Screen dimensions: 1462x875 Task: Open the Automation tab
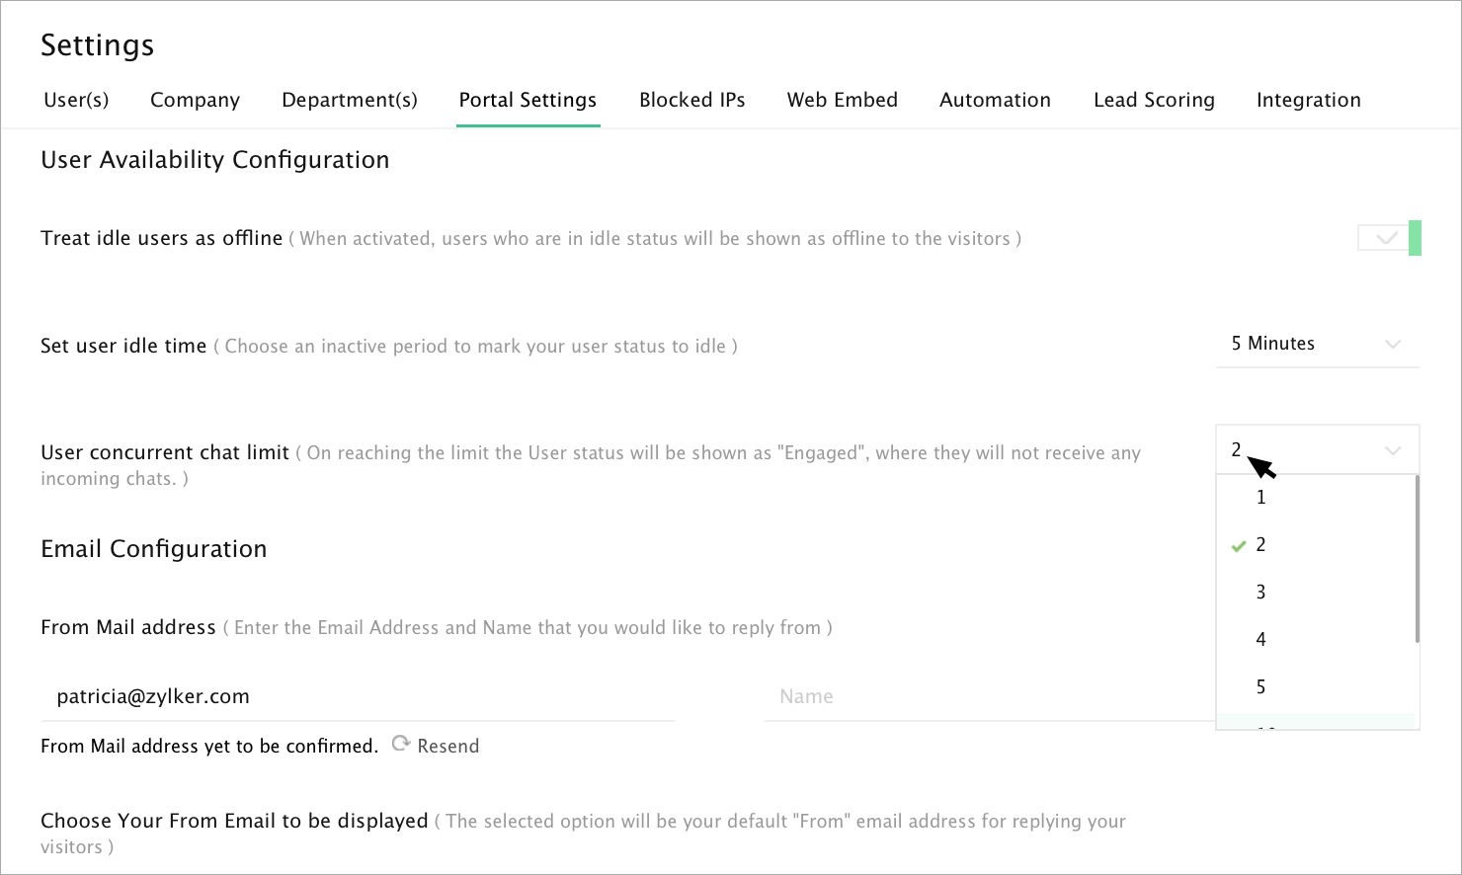(995, 100)
